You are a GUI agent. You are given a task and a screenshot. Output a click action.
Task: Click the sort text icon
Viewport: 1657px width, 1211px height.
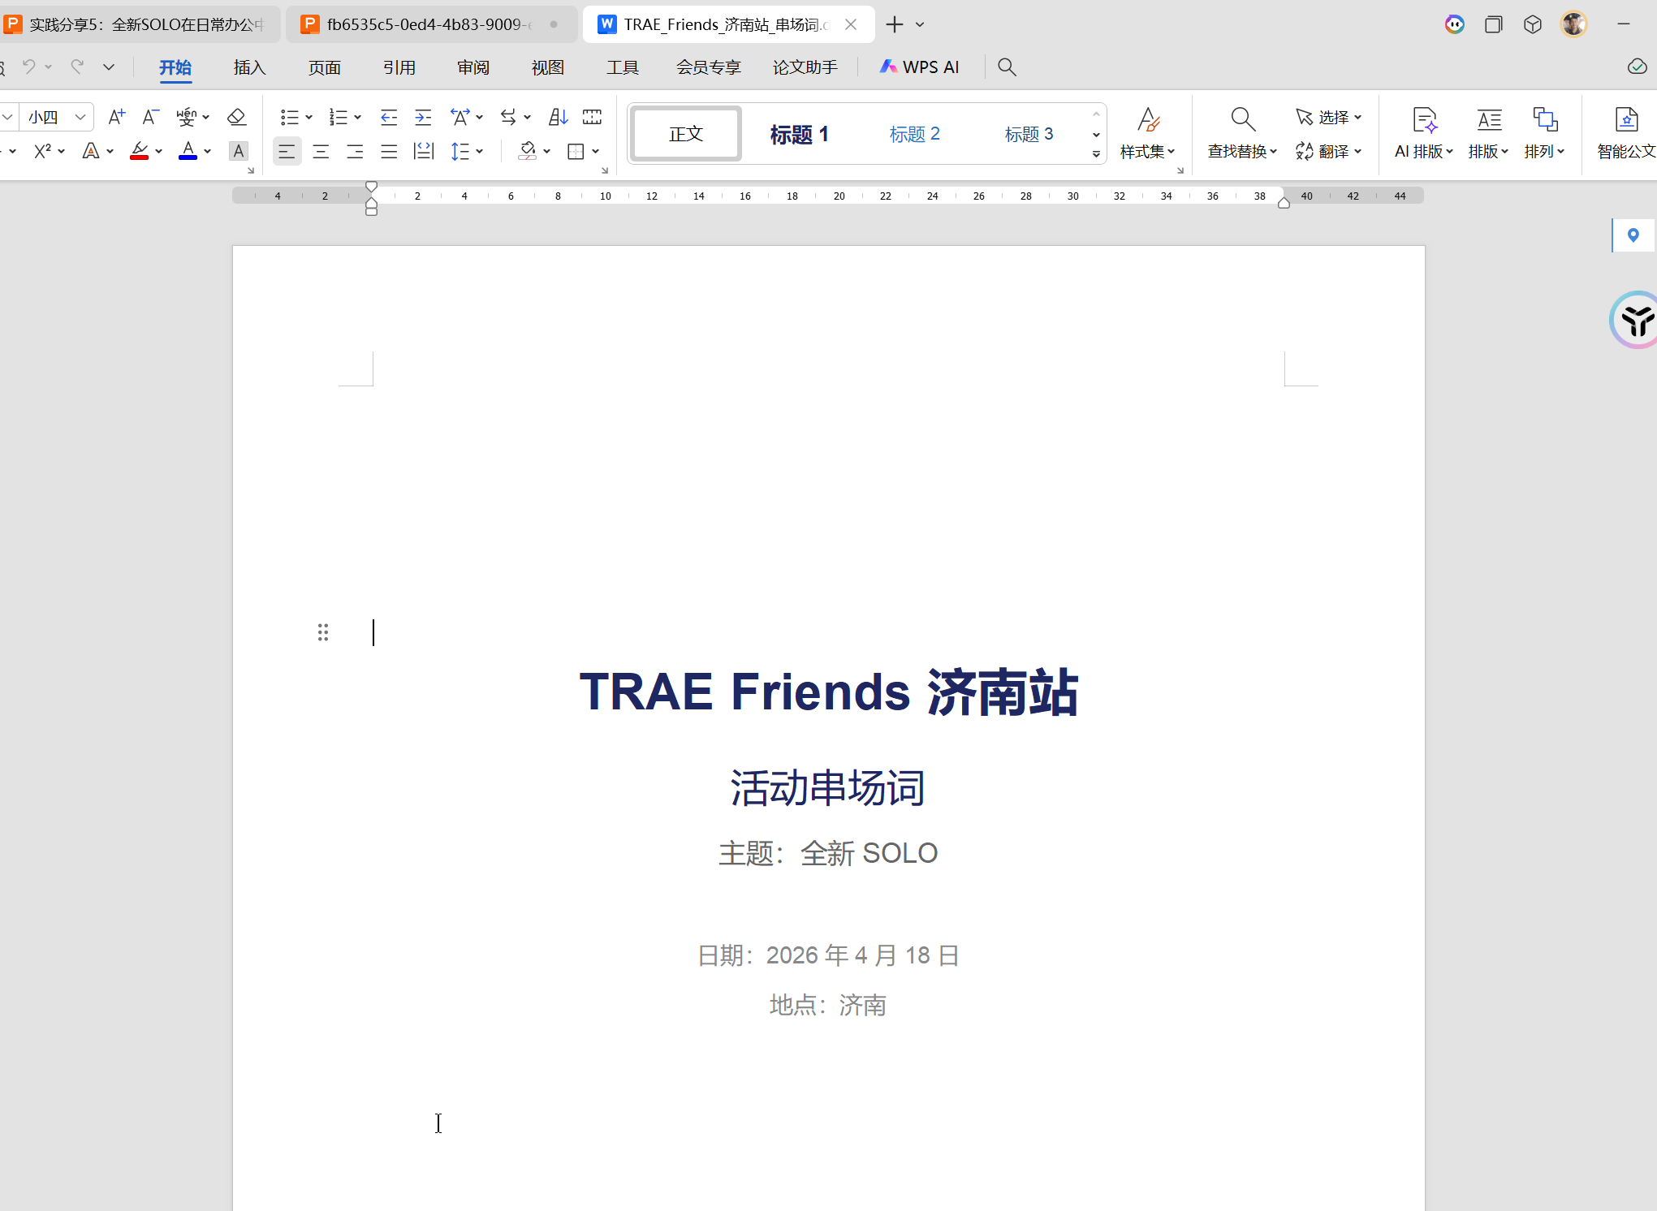pyautogui.click(x=558, y=117)
